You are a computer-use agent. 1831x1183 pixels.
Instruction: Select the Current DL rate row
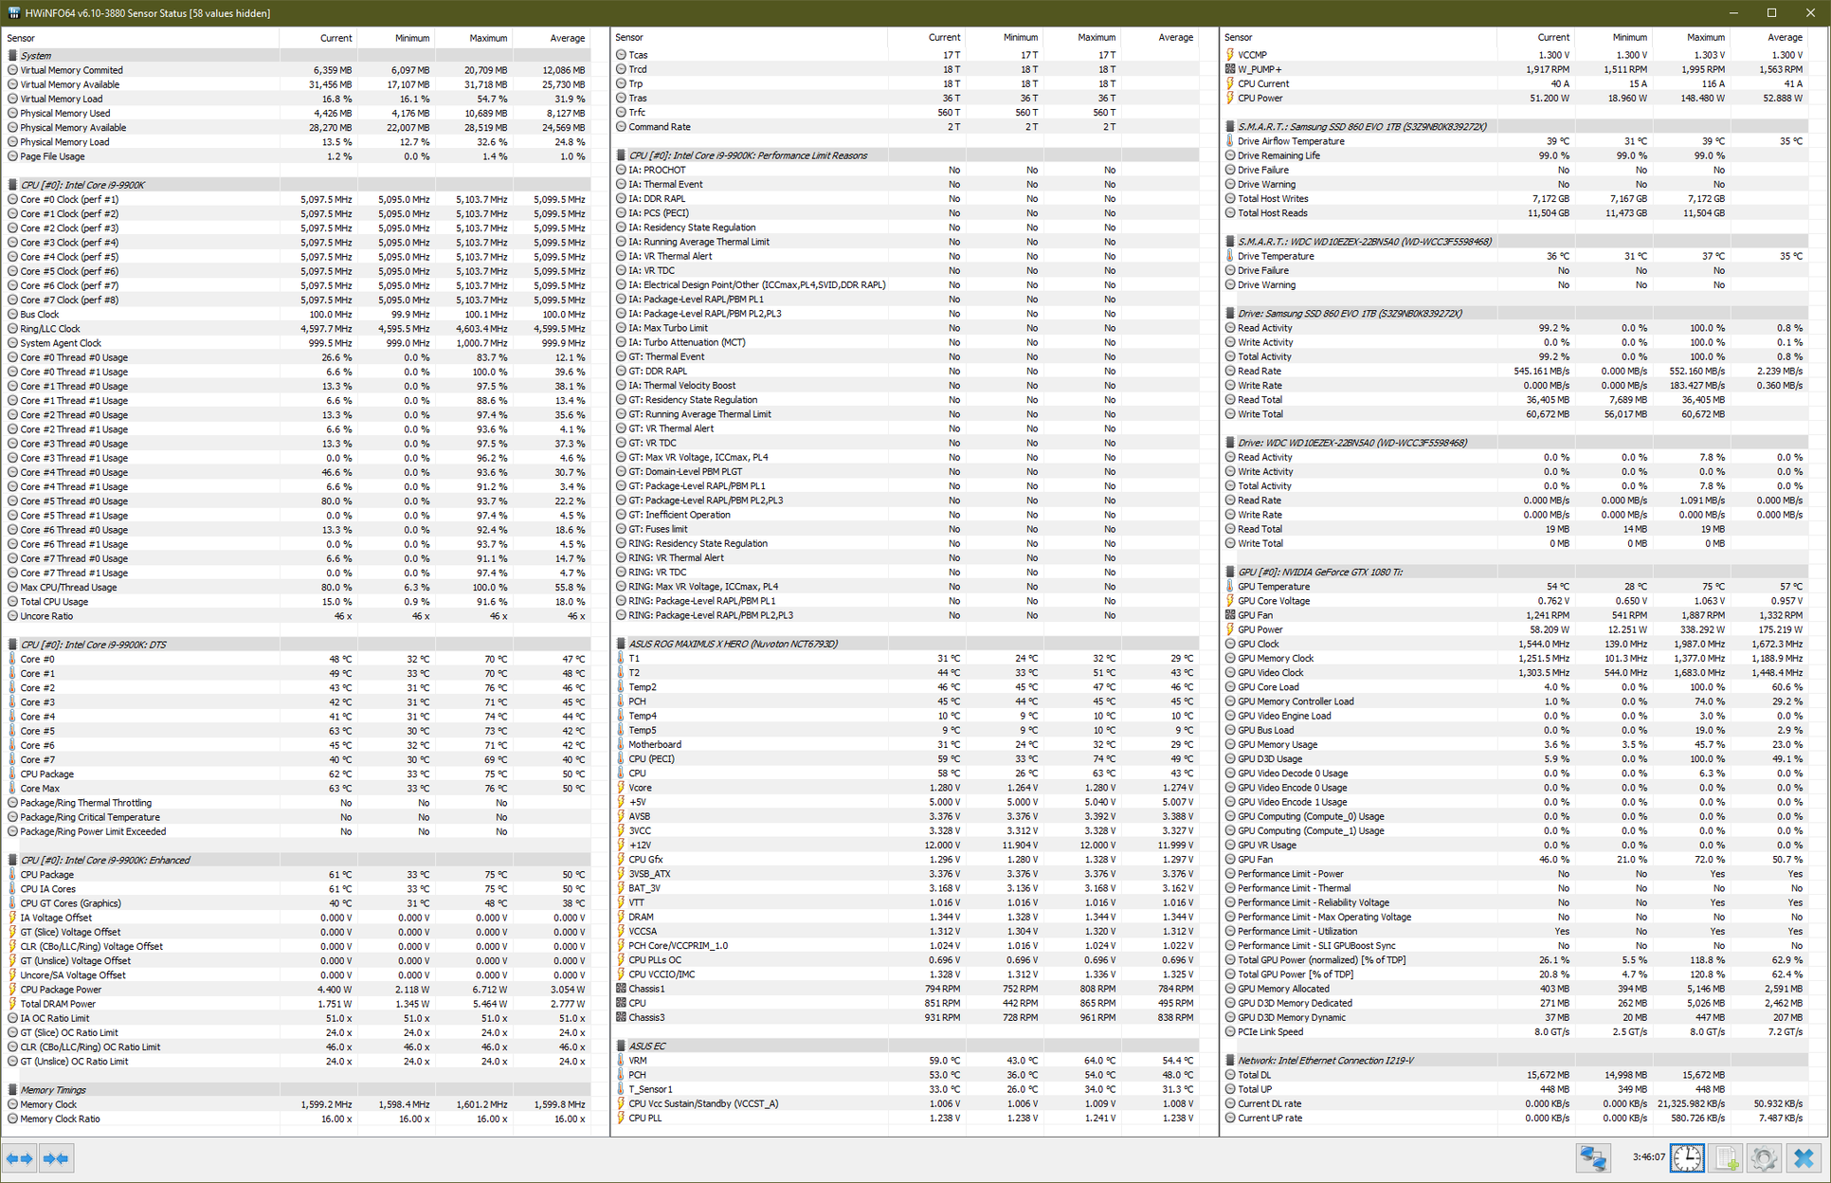[x=1514, y=1103]
